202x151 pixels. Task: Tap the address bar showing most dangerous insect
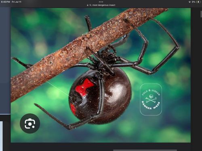coord(101,5)
